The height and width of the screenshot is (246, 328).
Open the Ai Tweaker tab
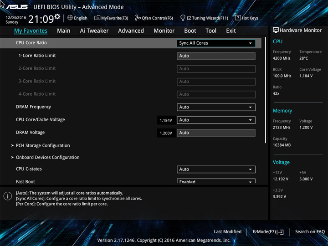pos(94,31)
